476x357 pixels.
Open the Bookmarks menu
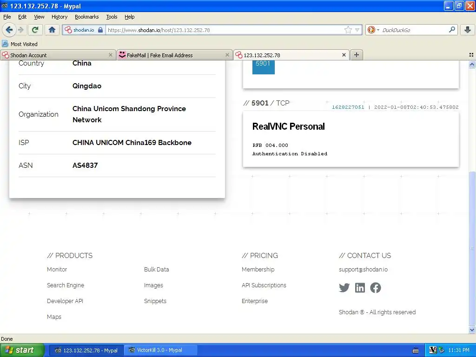pyautogui.click(x=87, y=17)
